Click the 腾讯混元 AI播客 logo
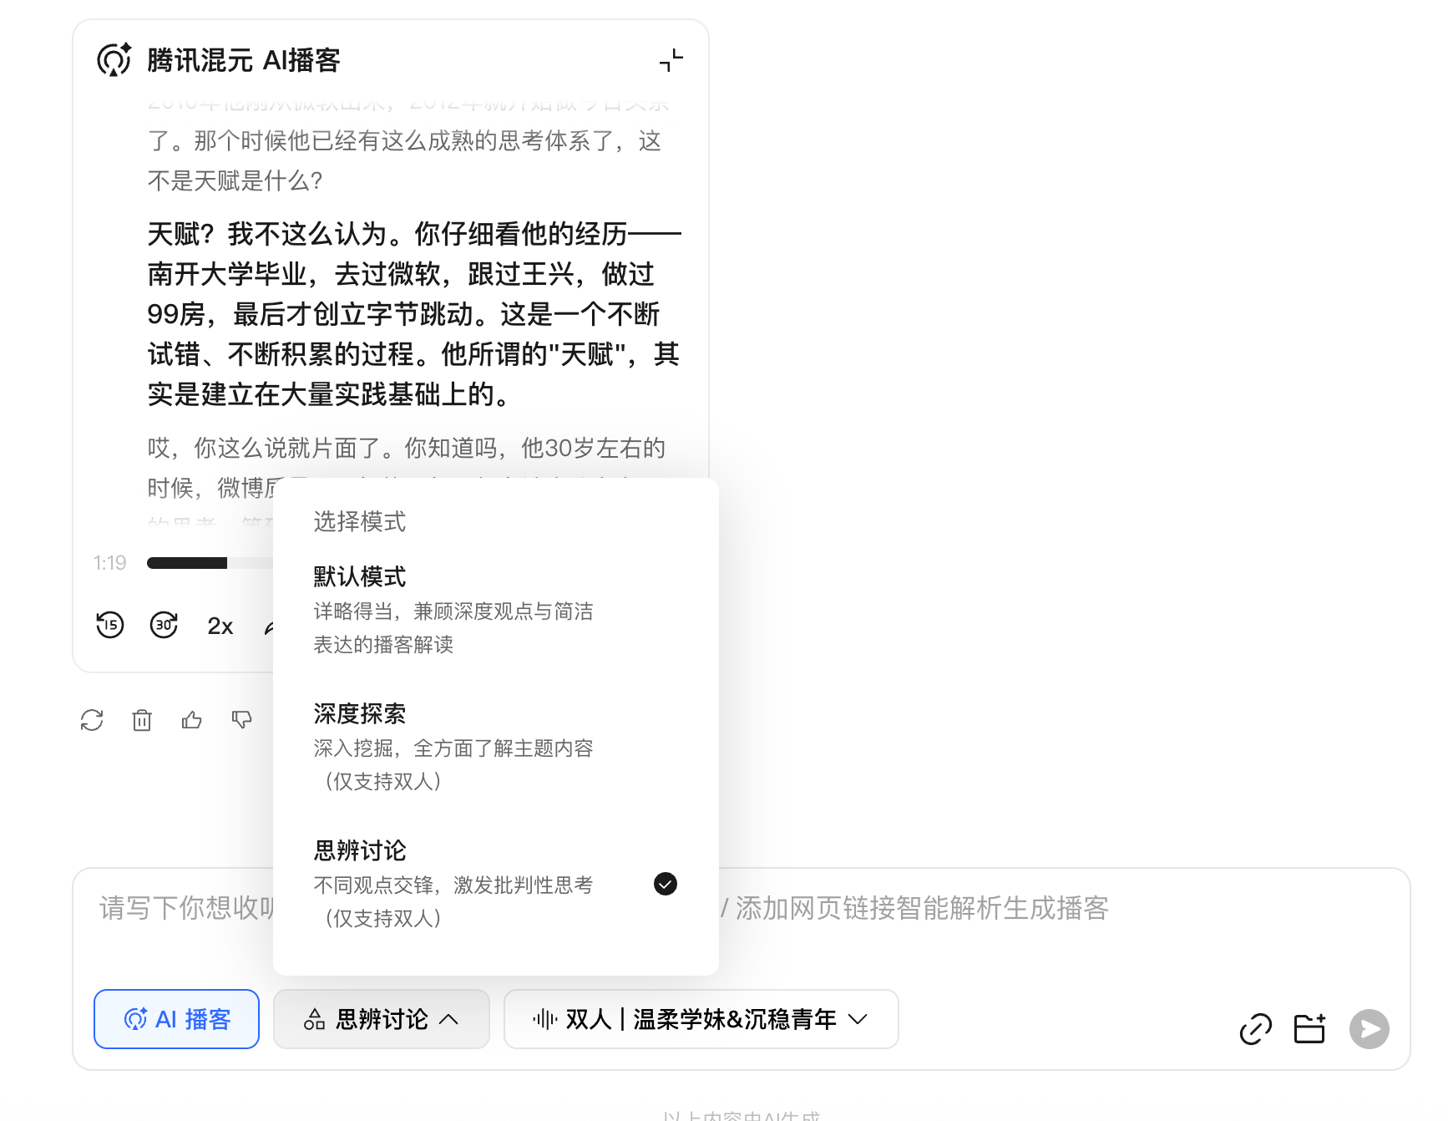 [114, 59]
